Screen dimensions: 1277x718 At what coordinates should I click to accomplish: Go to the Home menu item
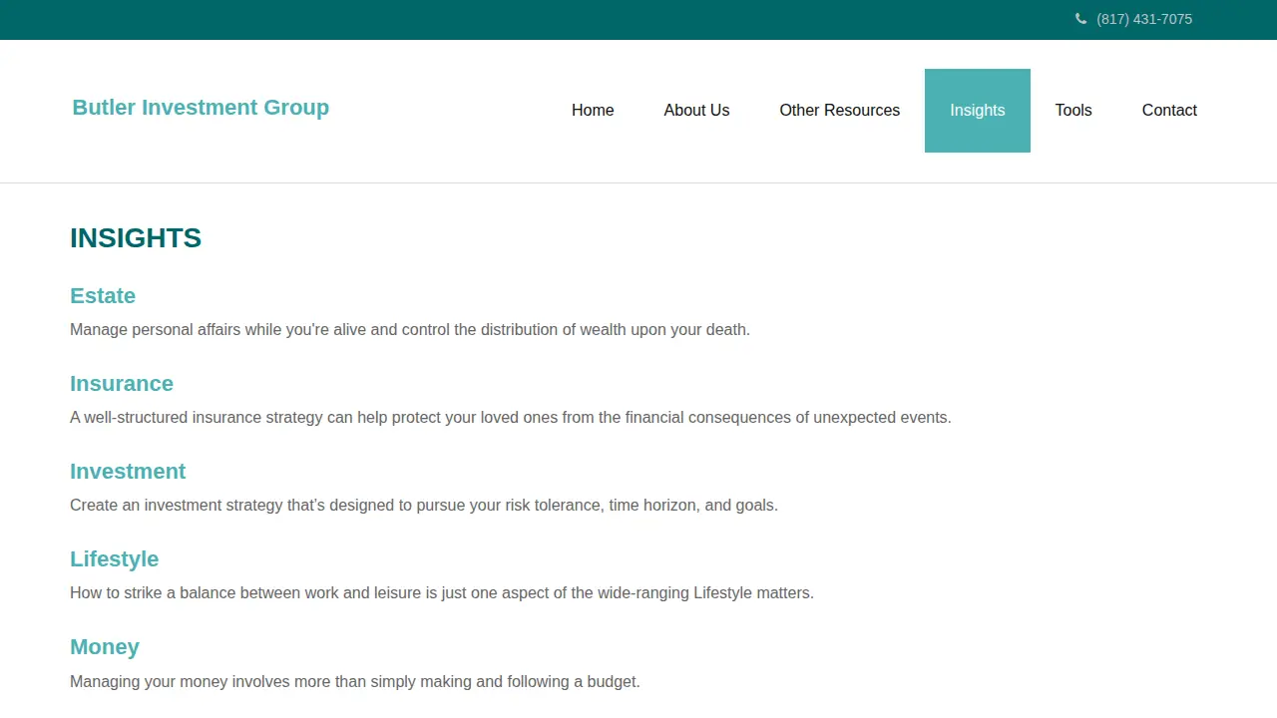593,111
